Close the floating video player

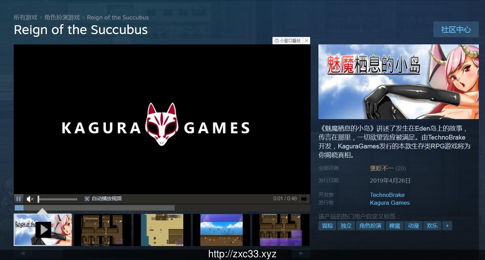point(306,40)
